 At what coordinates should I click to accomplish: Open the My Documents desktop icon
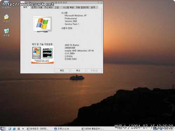coord(7,19)
